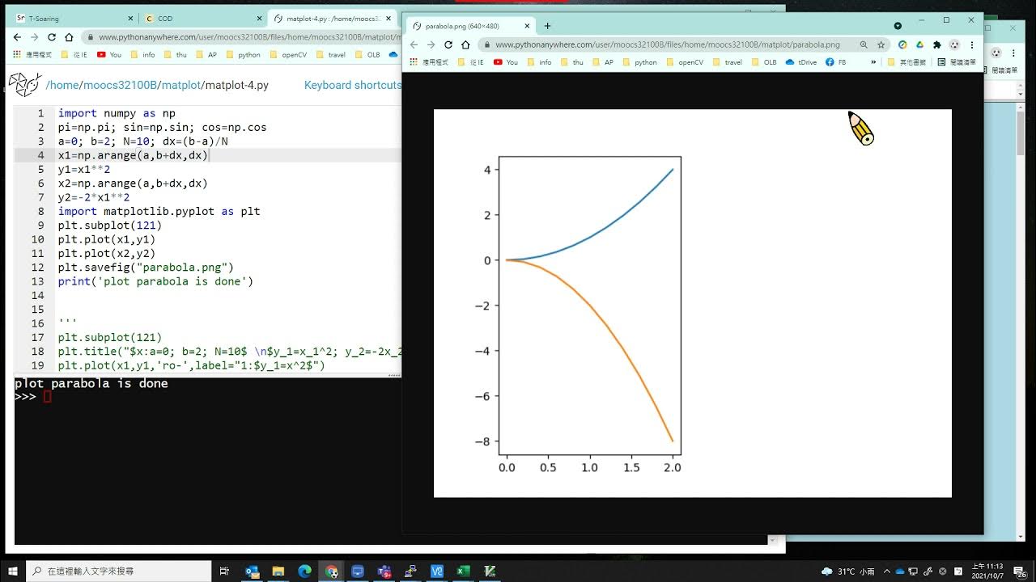
Task: Open the 'python' bookmark folder in the parabola.png window
Action: pos(639,62)
